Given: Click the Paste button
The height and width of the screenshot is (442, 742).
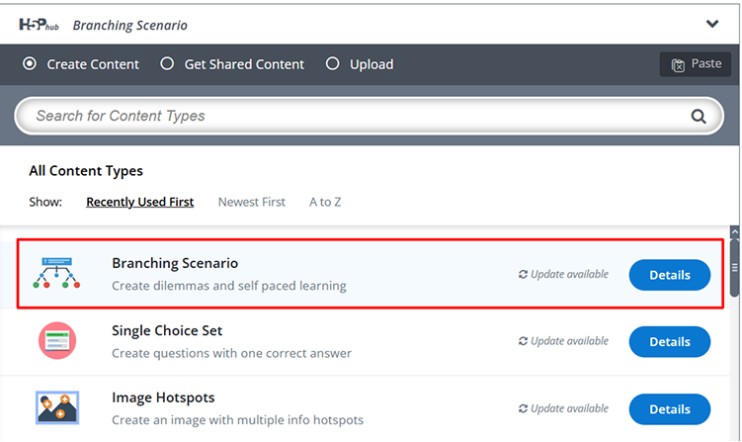Looking at the screenshot, I should pyautogui.click(x=696, y=64).
